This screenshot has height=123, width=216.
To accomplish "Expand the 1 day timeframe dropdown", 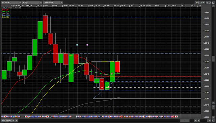I will pos(32,3).
